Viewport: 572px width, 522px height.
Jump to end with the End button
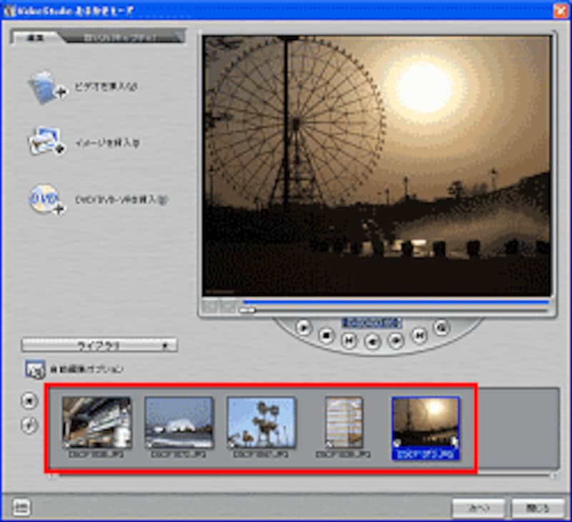pos(420,335)
